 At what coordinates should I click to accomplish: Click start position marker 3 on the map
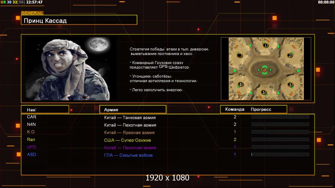[x=290, y=85]
